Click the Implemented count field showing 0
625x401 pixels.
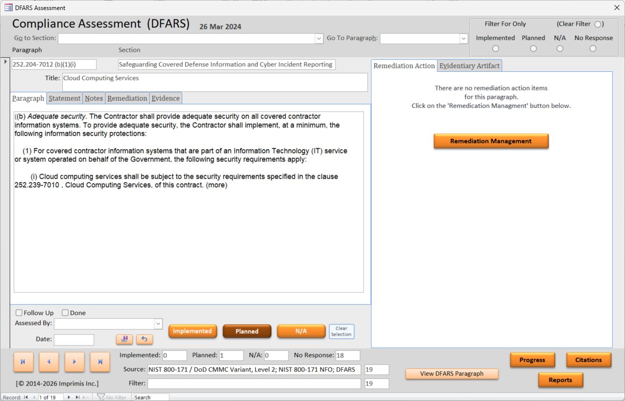click(x=174, y=355)
